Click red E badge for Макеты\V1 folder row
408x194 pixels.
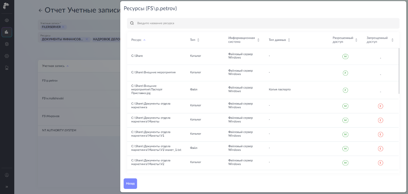click(380, 134)
